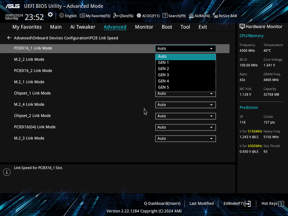The height and width of the screenshot is (216, 288).
Task: Open Q-Dashboard(Insert)
Action: coord(162,203)
